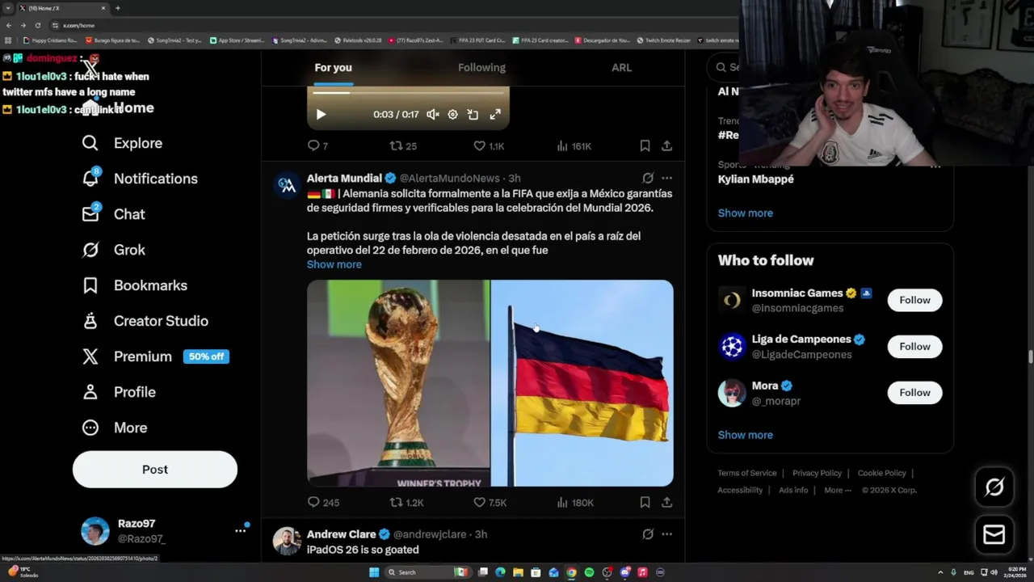Play the video

321,115
